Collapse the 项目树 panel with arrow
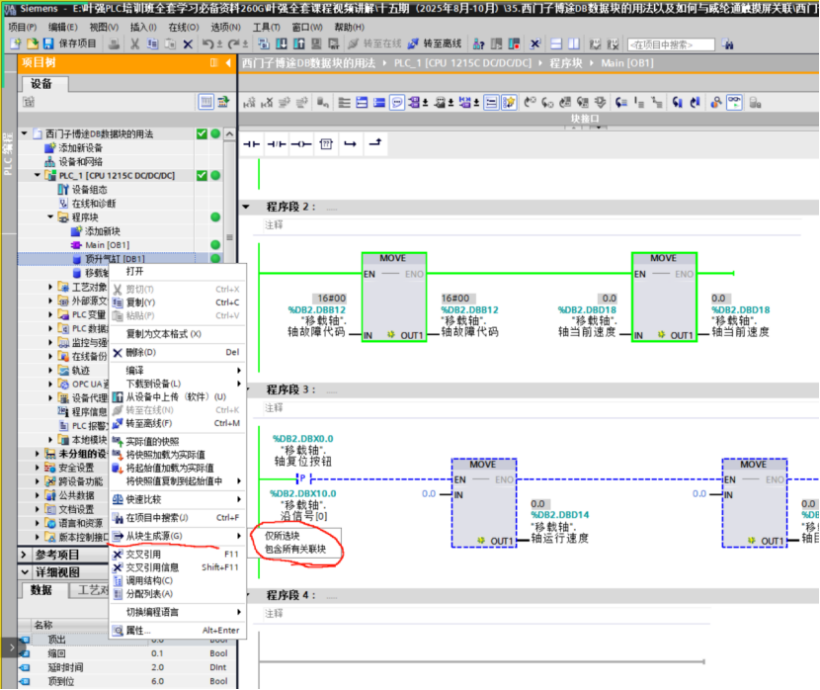The height and width of the screenshot is (690, 820). coord(228,63)
